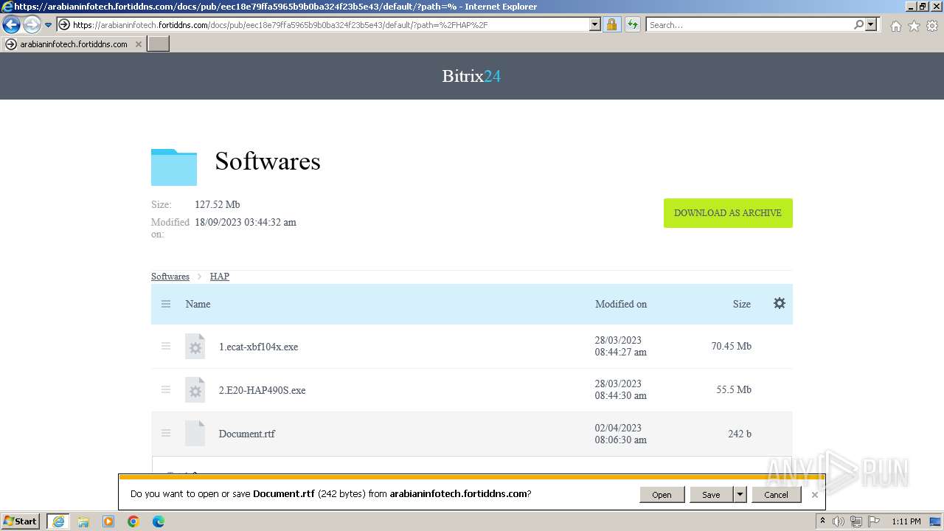944x531 pixels.
Task: Click the file icon of 2.E20-HAP490S.exe
Action: coord(195,390)
